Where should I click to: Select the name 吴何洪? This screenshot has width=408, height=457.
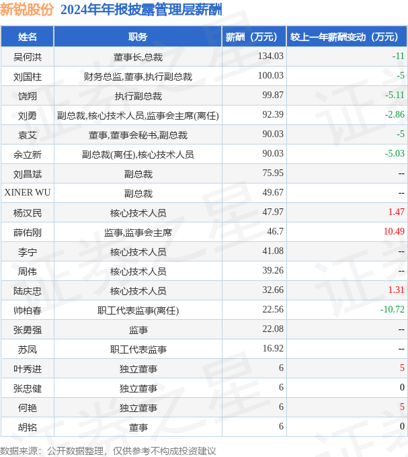pos(28,57)
